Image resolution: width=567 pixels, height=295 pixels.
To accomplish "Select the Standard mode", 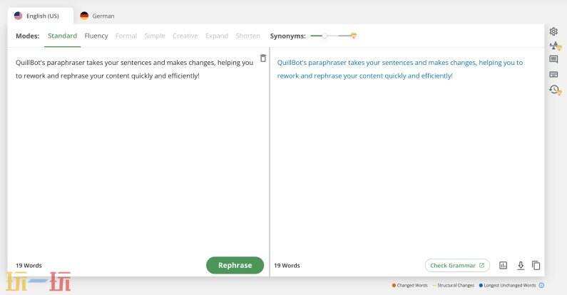I will coord(62,36).
